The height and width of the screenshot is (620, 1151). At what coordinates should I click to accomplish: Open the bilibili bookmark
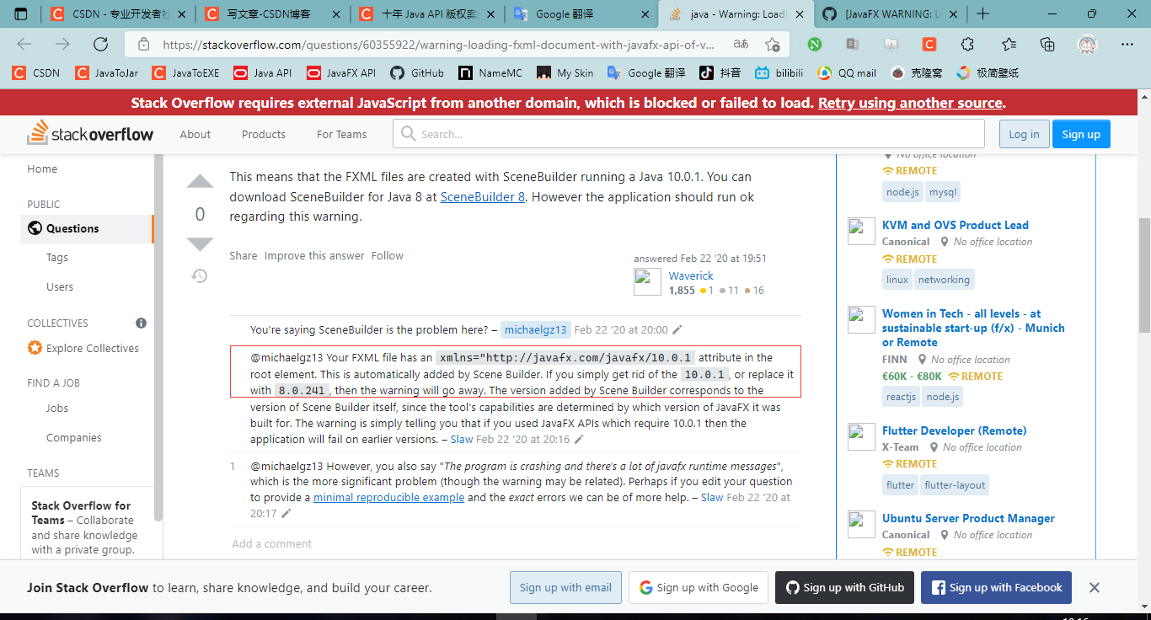tap(779, 72)
